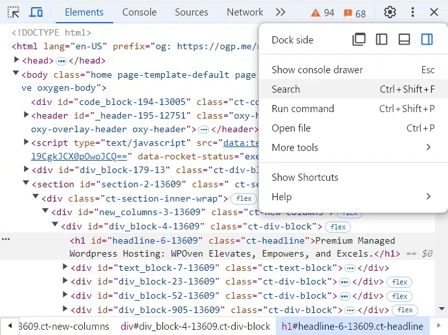
Task: Dock DevTools to the left
Action: [381, 40]
